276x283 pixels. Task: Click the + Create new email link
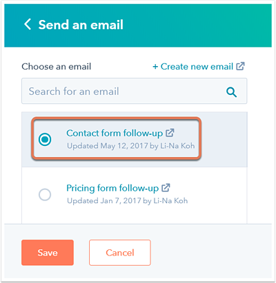click(193, 67)
